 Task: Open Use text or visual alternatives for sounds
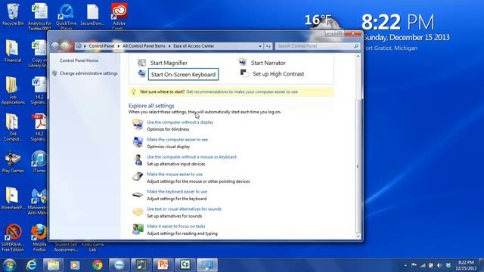click(x=184, y=209)
